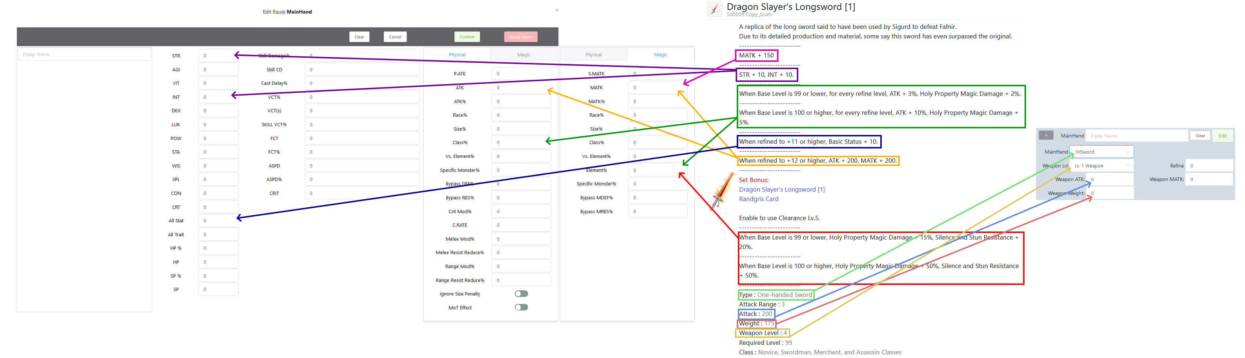Click the Range Resist Reduce% input field
The image size is (1245, 358).
[x=521, y=280]
